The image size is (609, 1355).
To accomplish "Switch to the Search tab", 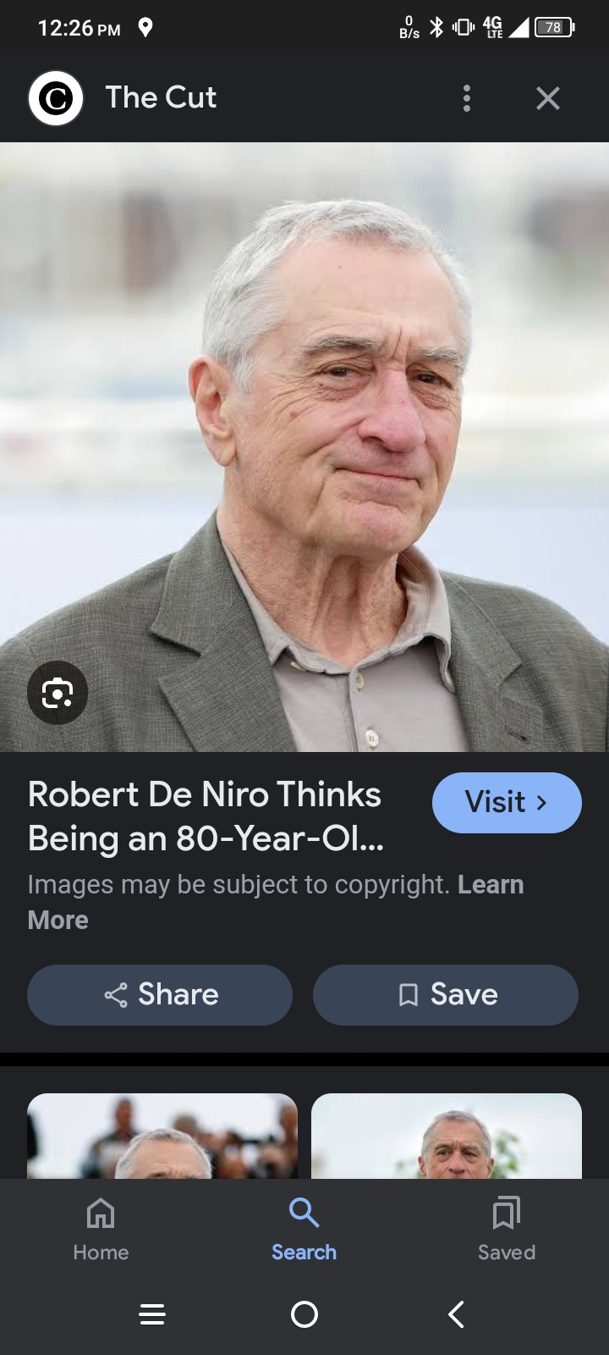I will click(x=304, y=1230).
